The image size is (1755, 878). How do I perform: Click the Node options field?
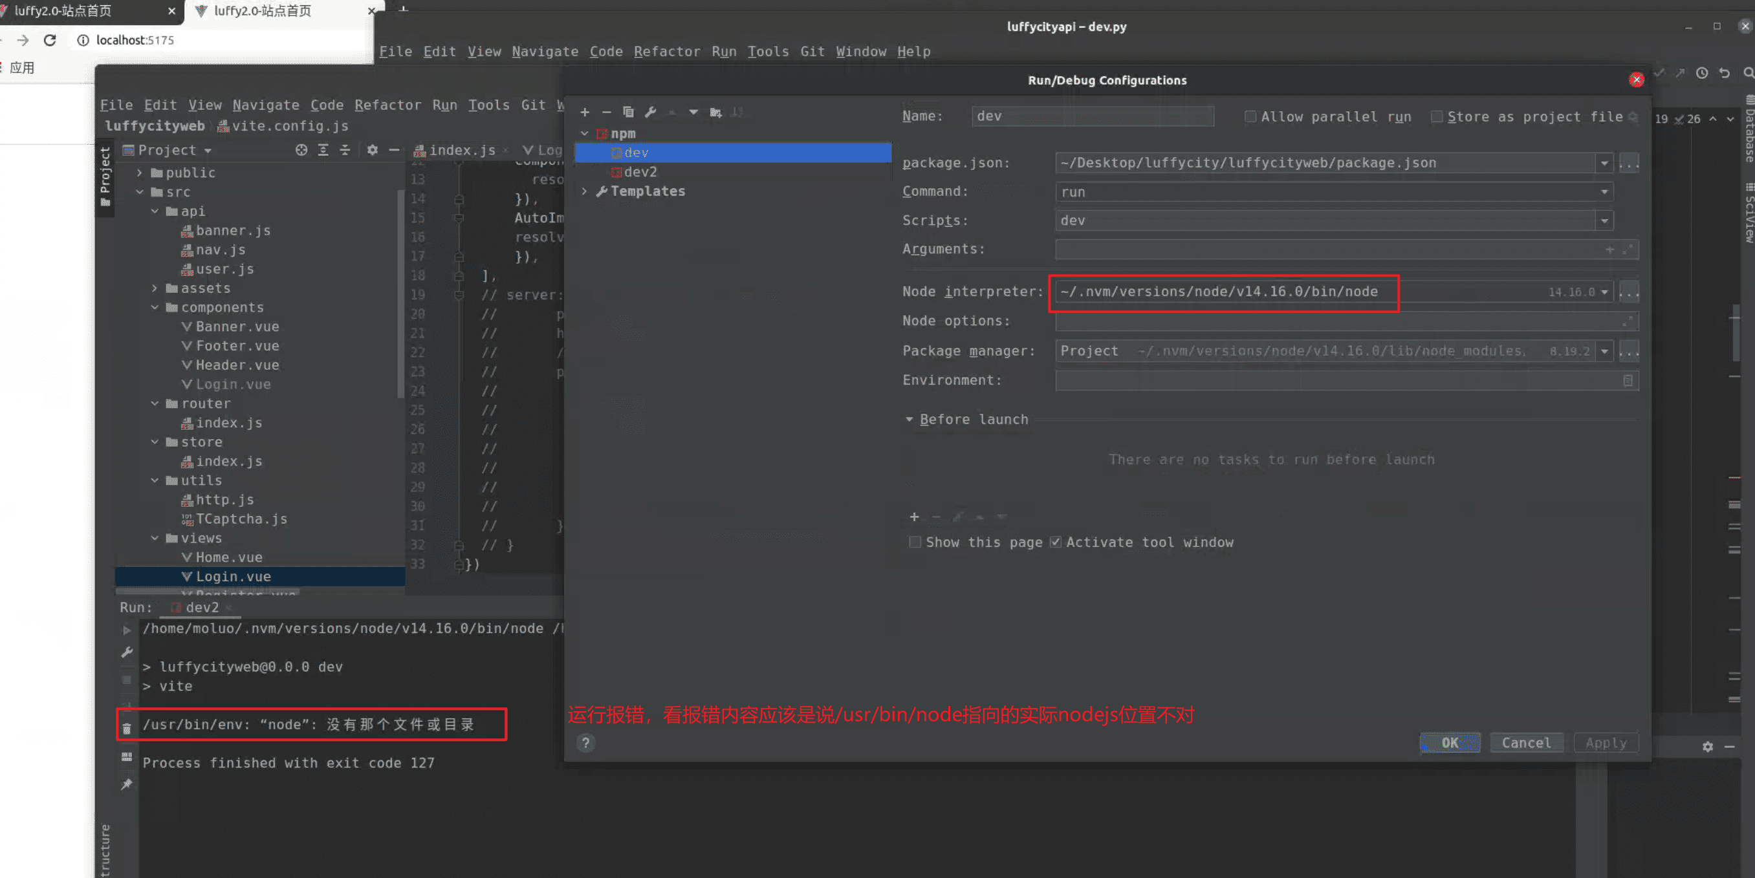tap(1346, 321)
